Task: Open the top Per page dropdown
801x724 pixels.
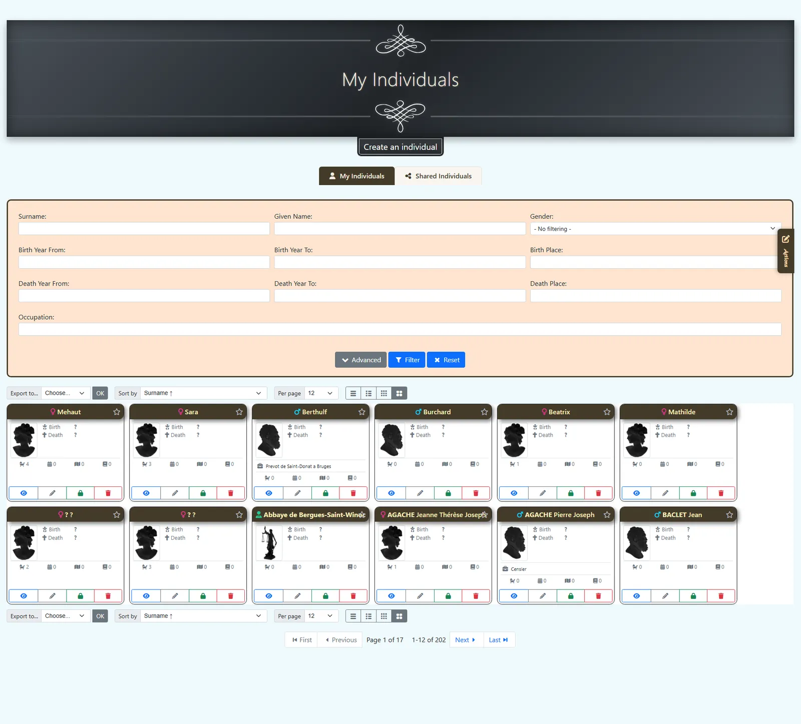Action: 321,393
